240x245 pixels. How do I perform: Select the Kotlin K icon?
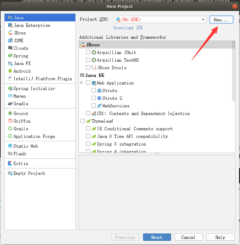click(10, 163)
